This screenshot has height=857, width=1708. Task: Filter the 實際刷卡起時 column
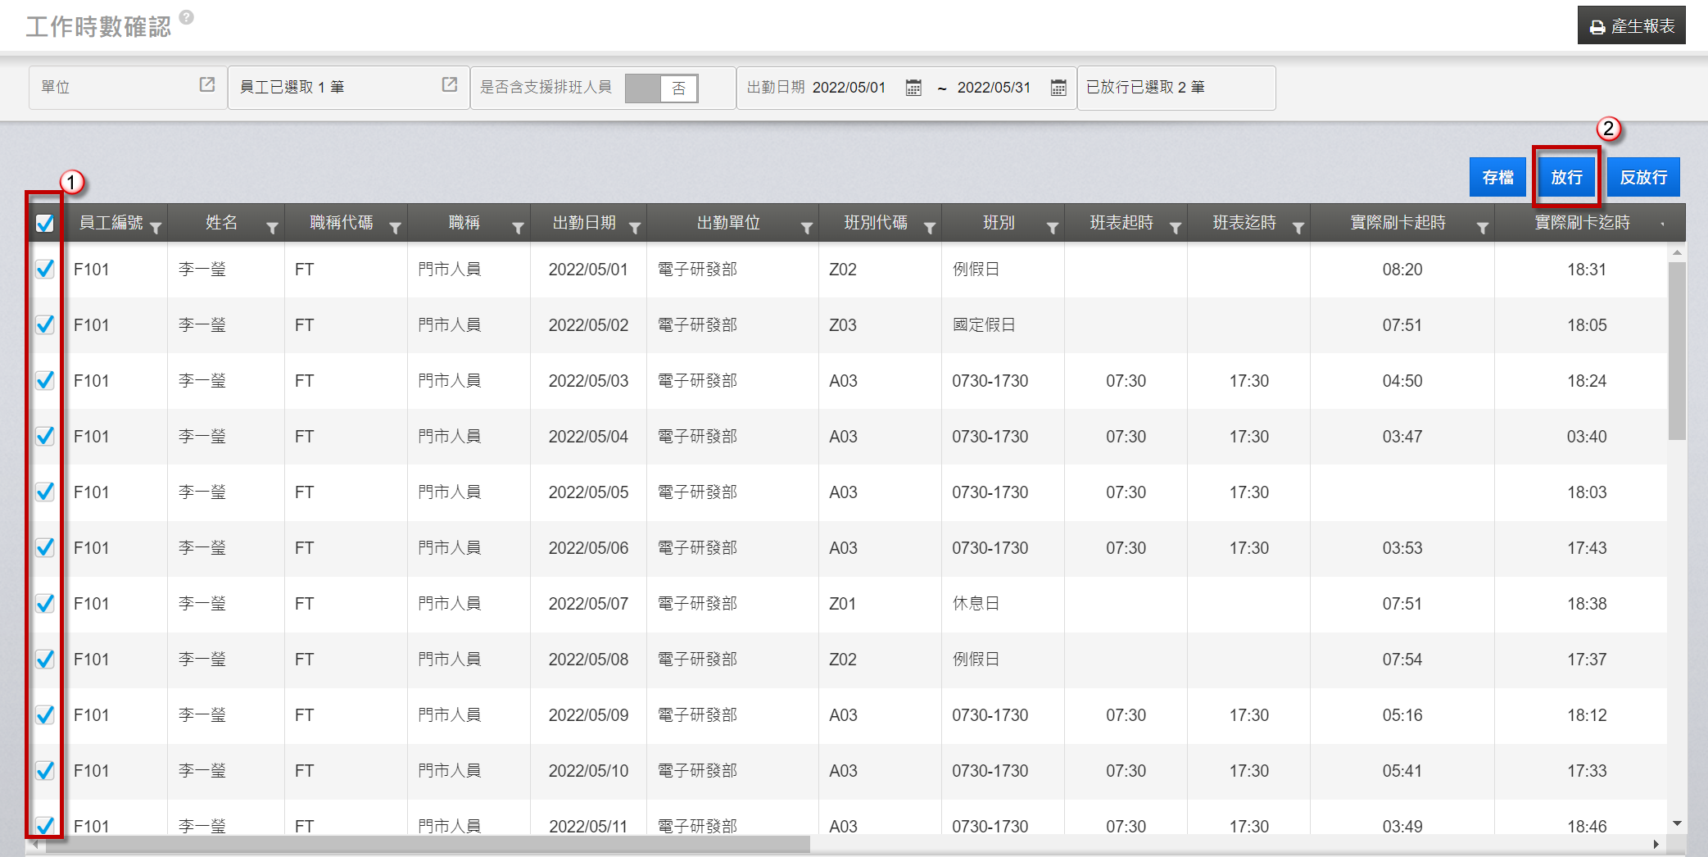click(x=1482, y=228)
